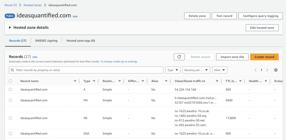Click ns-282.awsdns-35.com. value text

(190, 125)
